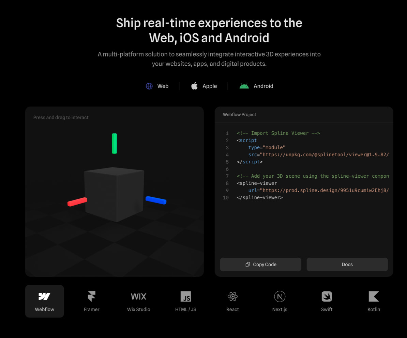The image size is (407, 338).
Task: Click the Next.js label text
Action: coord(280,309)
